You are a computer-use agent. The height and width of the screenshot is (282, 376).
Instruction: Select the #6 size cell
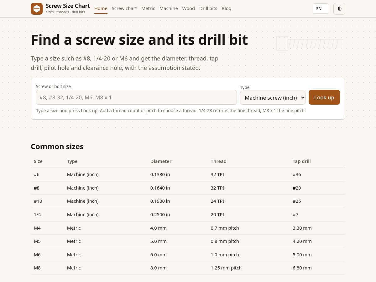[37, 175]
